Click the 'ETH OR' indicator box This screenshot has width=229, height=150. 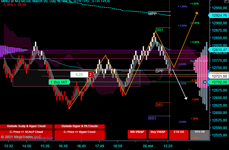click(x=179, y=135)
